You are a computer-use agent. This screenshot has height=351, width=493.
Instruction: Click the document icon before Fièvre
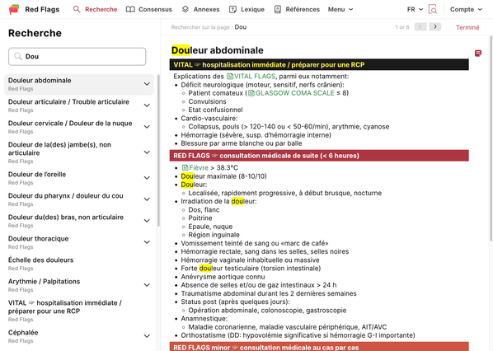185,168
